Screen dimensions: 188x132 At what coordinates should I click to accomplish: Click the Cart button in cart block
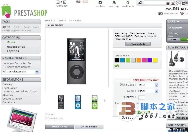coord(173,40)
